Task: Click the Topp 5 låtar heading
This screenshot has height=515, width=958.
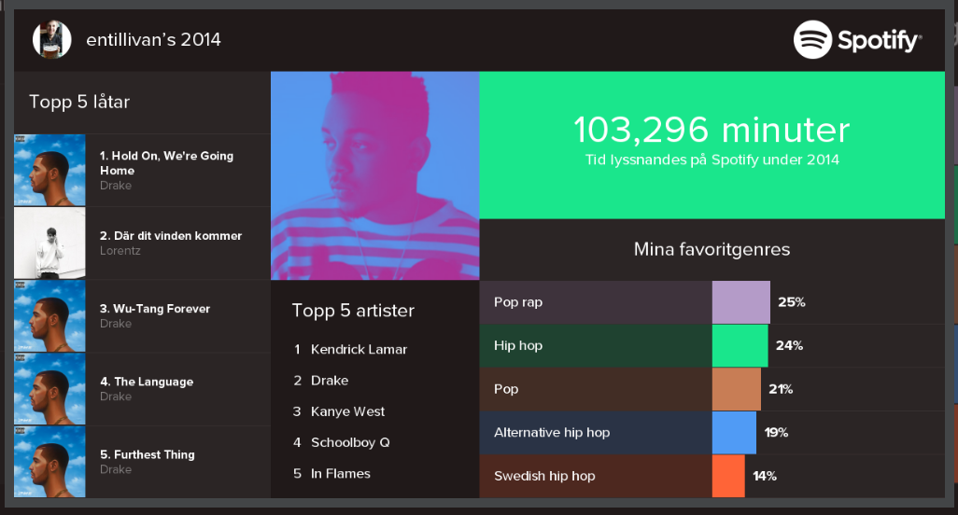Action: 79,102
